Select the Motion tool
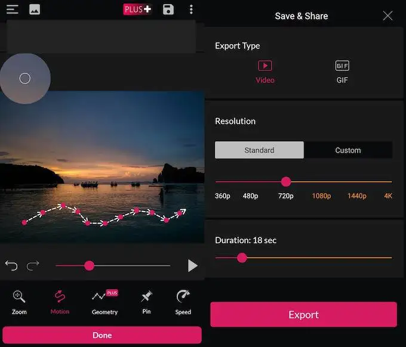 coord(60,302)
